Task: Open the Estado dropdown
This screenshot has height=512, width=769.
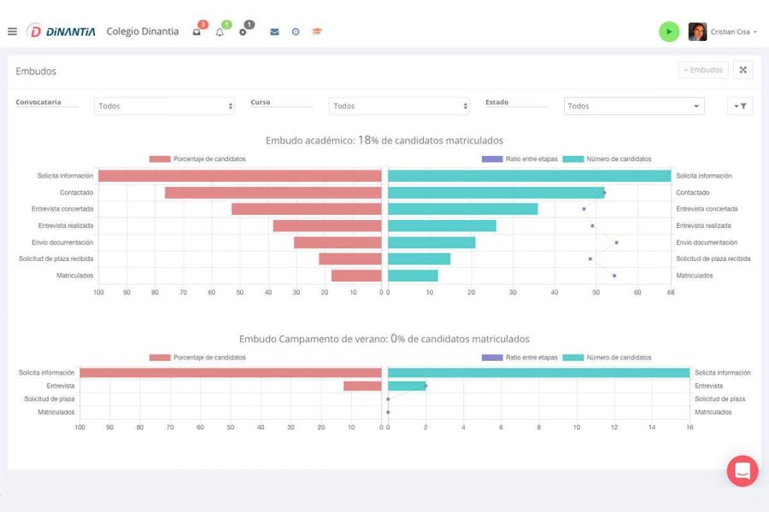Action: pyautogui.click(x=634, y=106)
